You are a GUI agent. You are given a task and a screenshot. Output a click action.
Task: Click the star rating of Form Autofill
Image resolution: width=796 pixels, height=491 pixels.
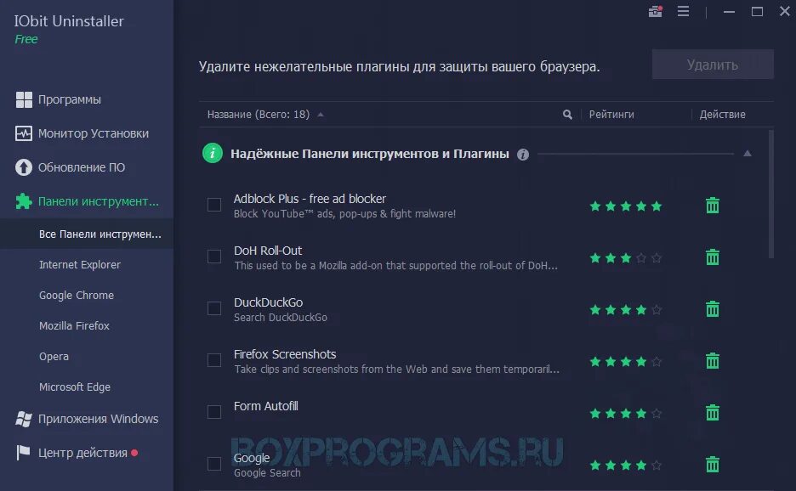tap(626, 414)
